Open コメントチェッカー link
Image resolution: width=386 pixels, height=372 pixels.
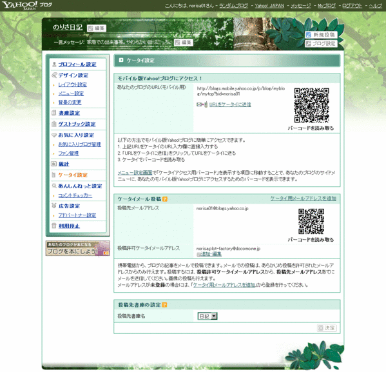pyautogui.click(x=75, y=195)
